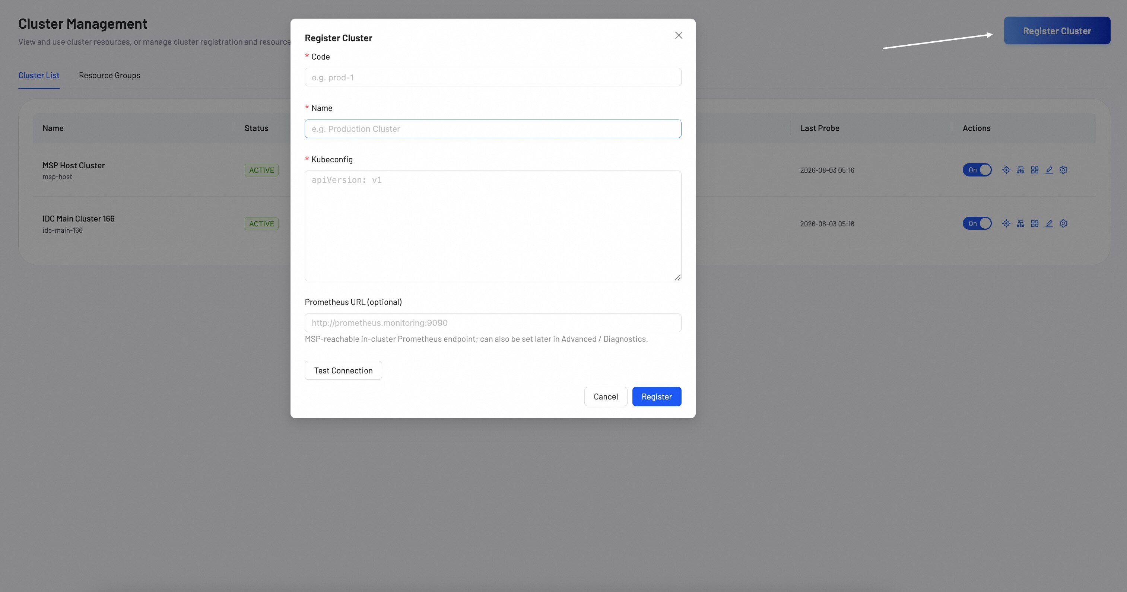This screenshot has height=592, width=1127.
Task: Click the four-squares grid icon for IDC Main Cluster 166
Action: click(x=1035, y=223)
